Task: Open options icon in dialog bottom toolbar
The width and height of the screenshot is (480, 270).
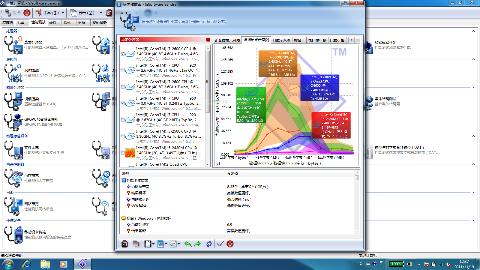Action: [x=124, y=244]
